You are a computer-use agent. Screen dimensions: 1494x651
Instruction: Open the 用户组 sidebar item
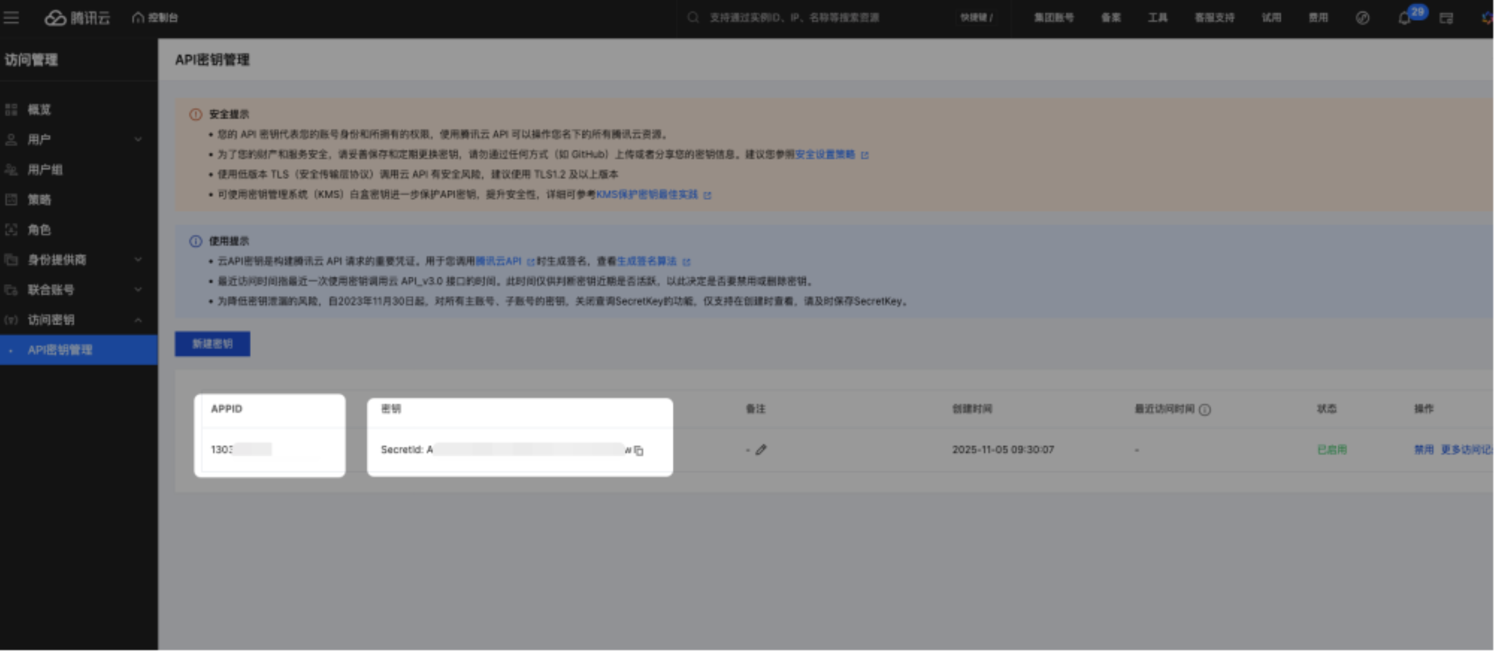pos(45,170)
